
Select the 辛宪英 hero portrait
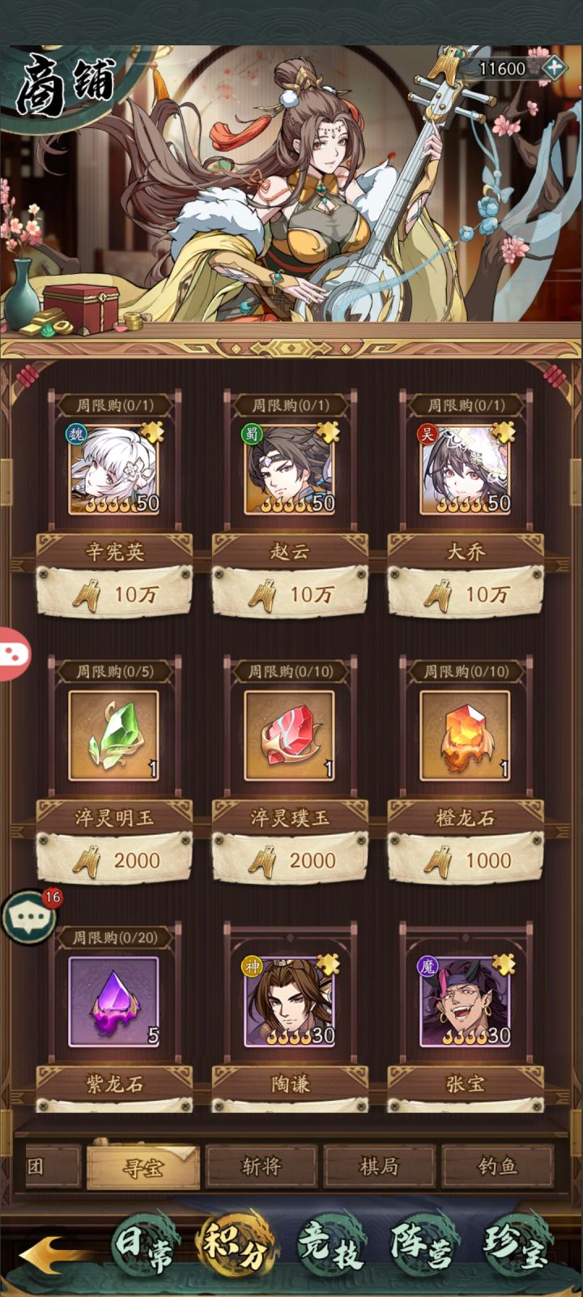click(x=114, y=470)
